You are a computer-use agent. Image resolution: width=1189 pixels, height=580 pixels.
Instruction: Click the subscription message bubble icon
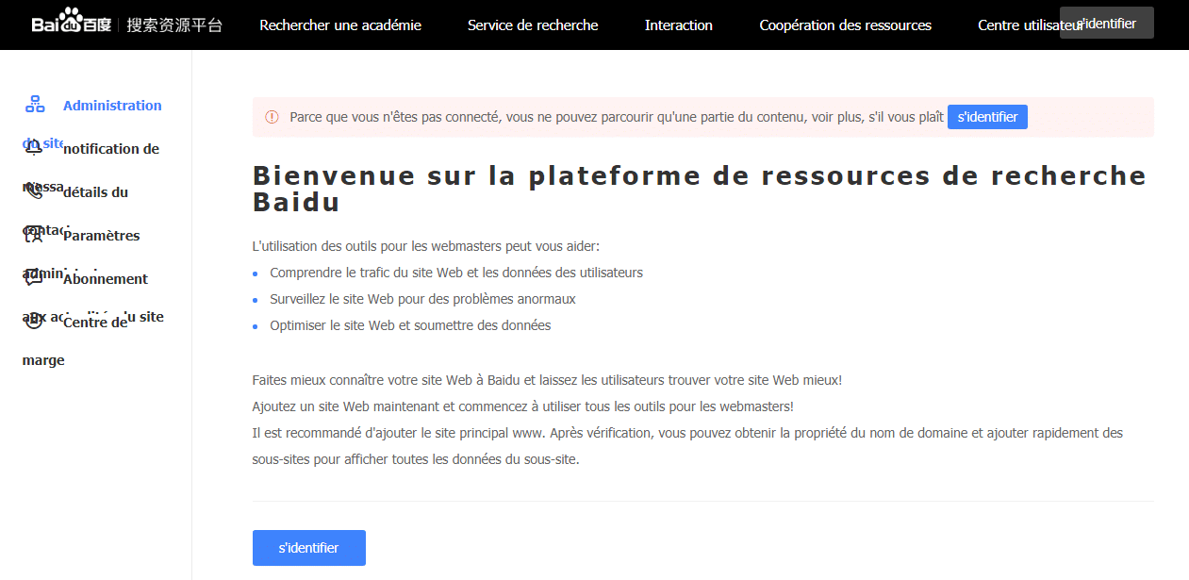(x=34, y=278)
